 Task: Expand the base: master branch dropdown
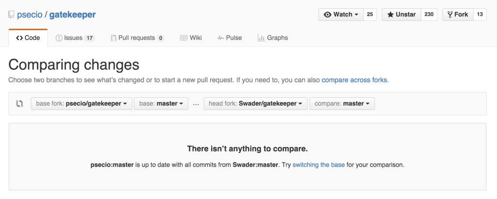(x=161, y=104)
